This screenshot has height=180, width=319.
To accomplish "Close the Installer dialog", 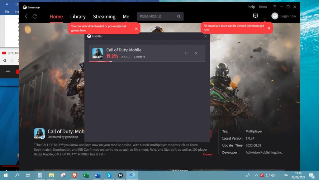I will tap(205, 36).
